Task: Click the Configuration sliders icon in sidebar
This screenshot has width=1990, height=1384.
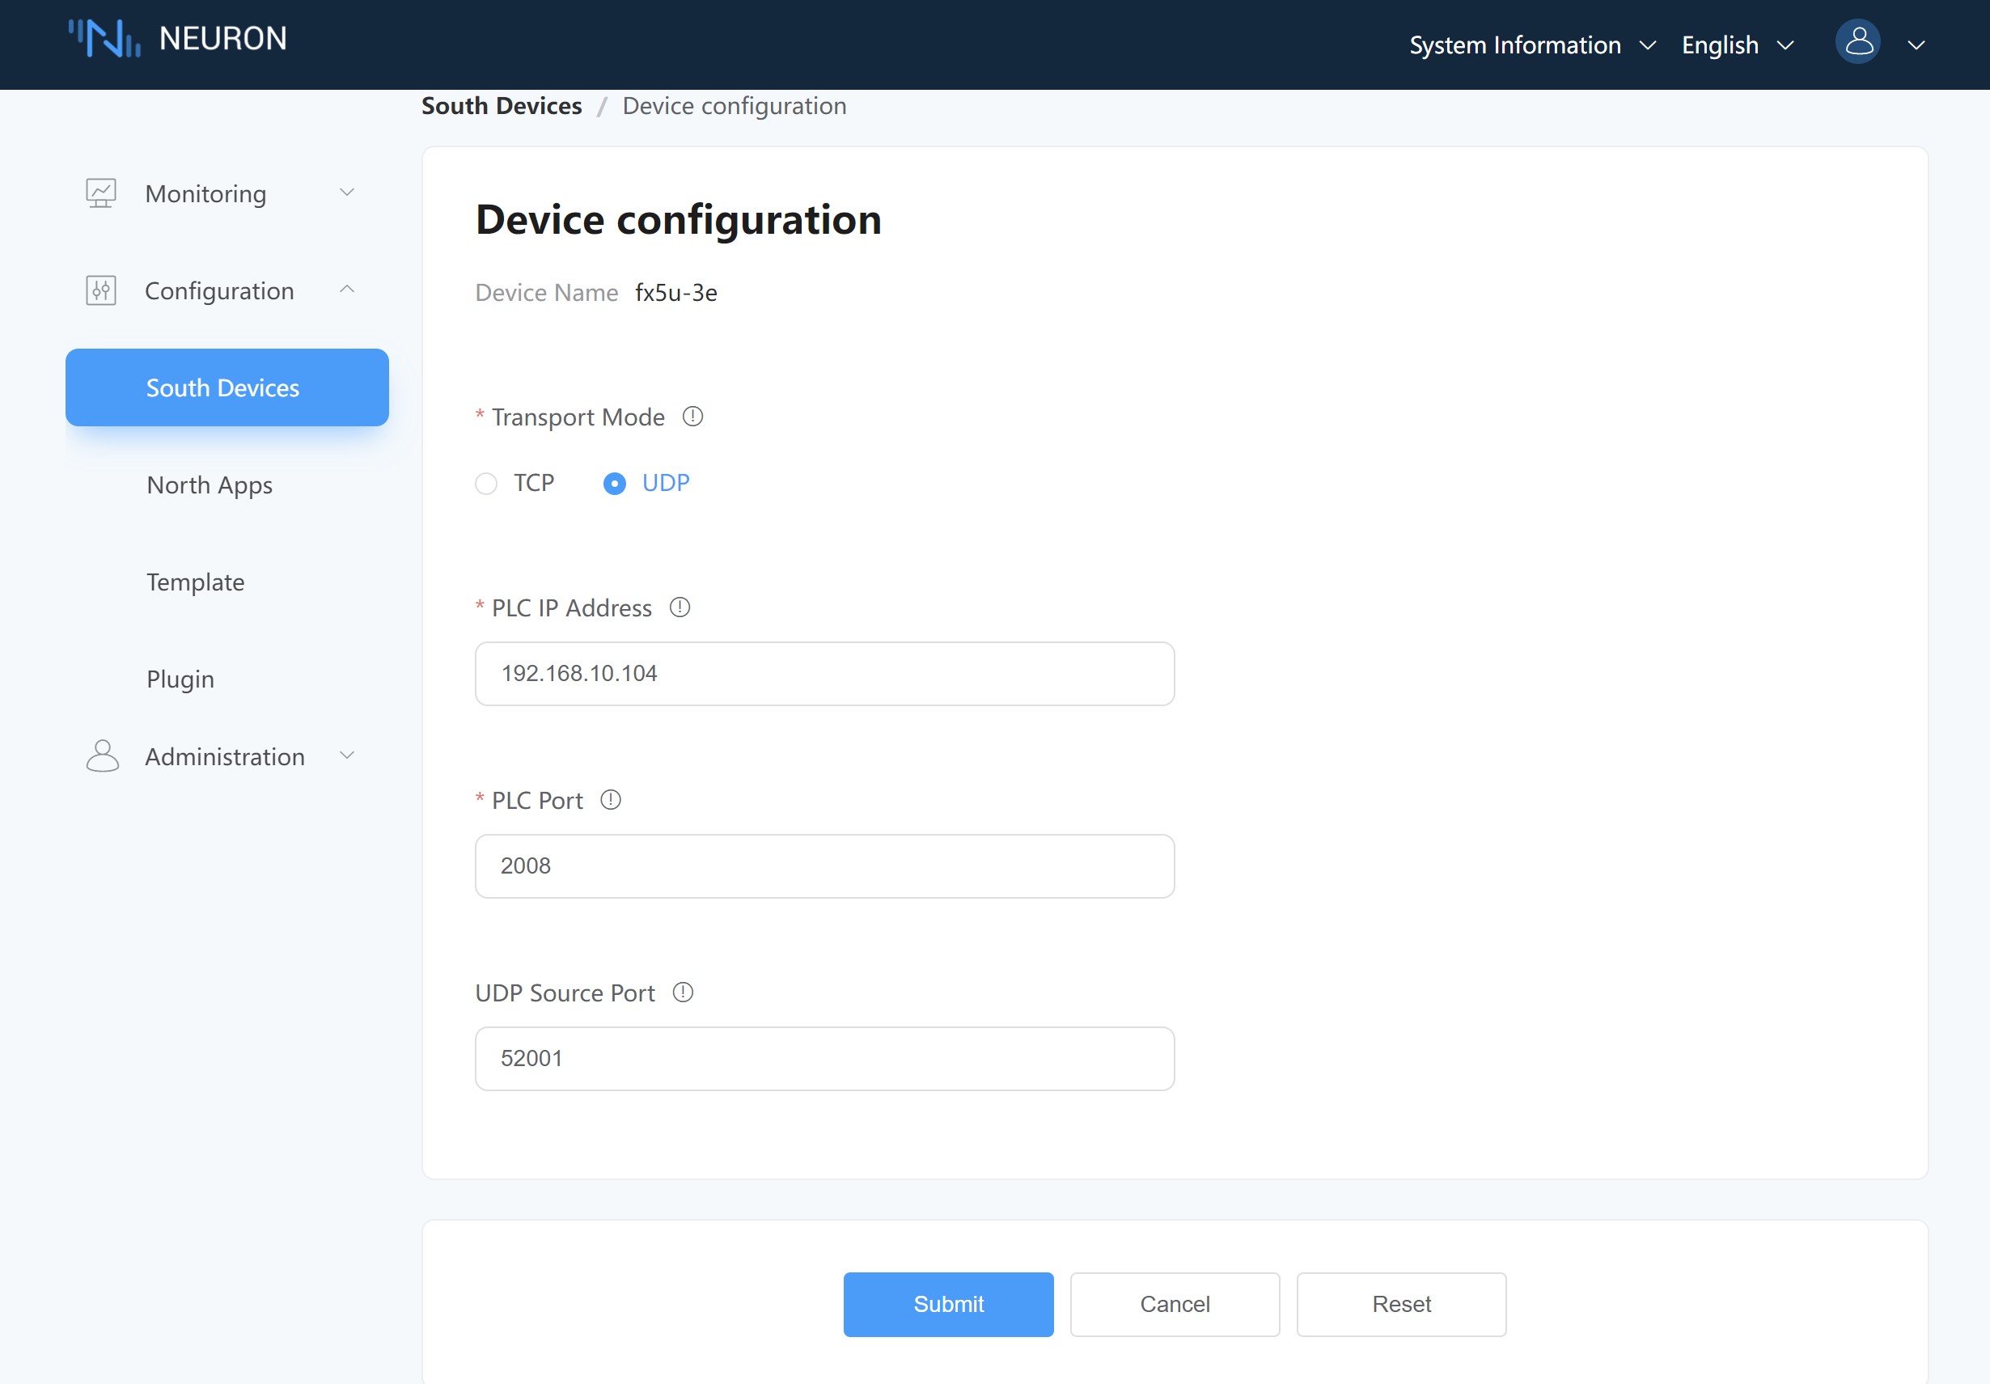Action: coord(101,290)
